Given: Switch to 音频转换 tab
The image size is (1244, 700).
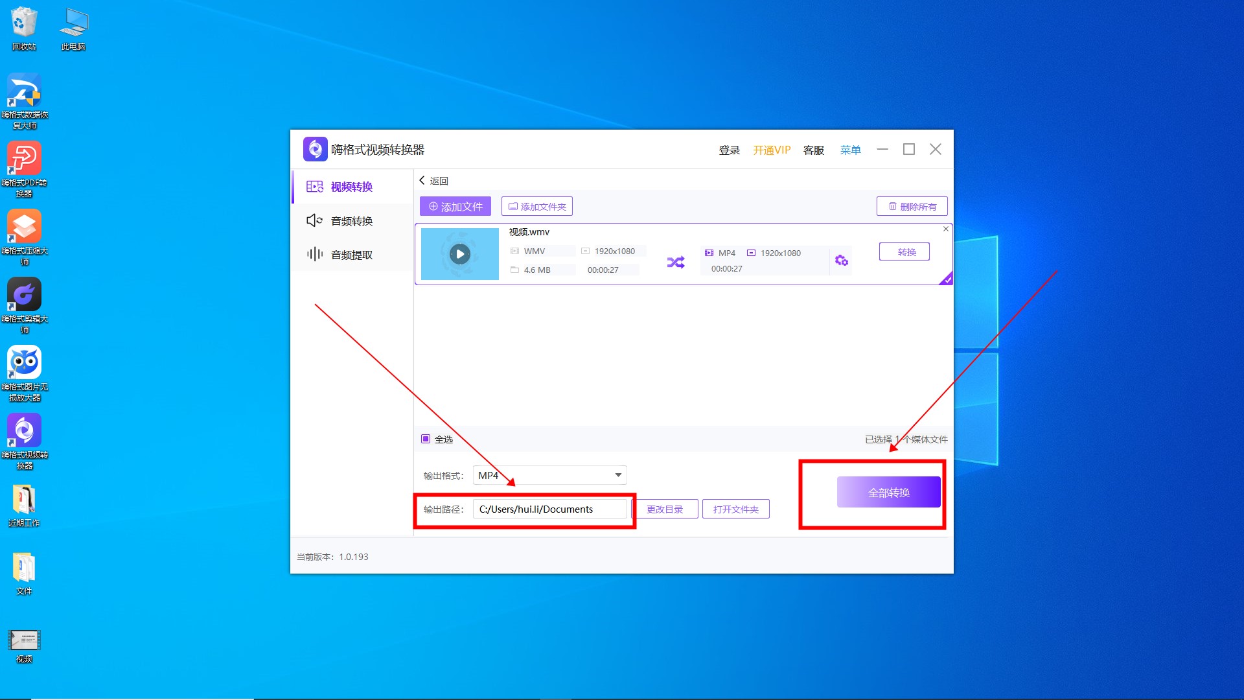Looking at the screenshot, I should coord(351,221).
